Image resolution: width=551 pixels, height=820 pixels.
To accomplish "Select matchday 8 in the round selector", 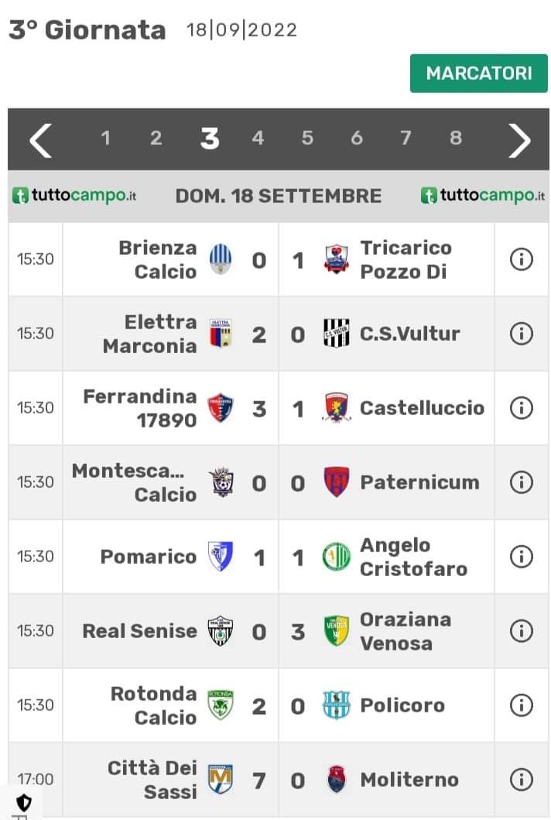I will pyautogui.click(x=456, y=138).
